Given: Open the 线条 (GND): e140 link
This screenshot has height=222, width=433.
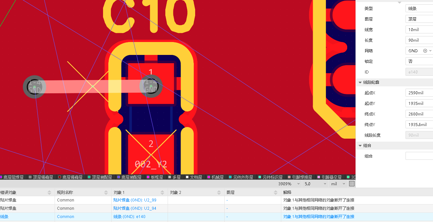Looking at the screenshot, I should (129, 217).
